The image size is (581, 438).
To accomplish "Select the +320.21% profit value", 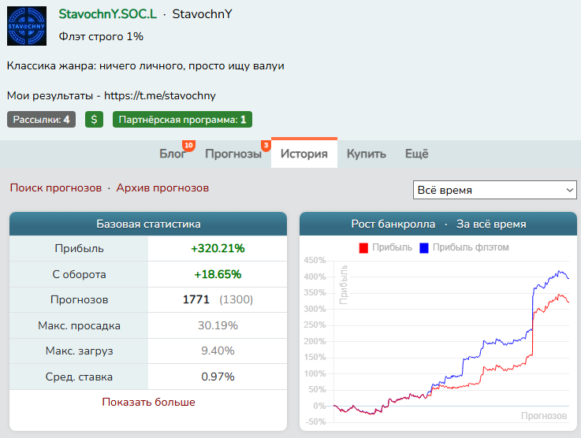I will point(218,248).
